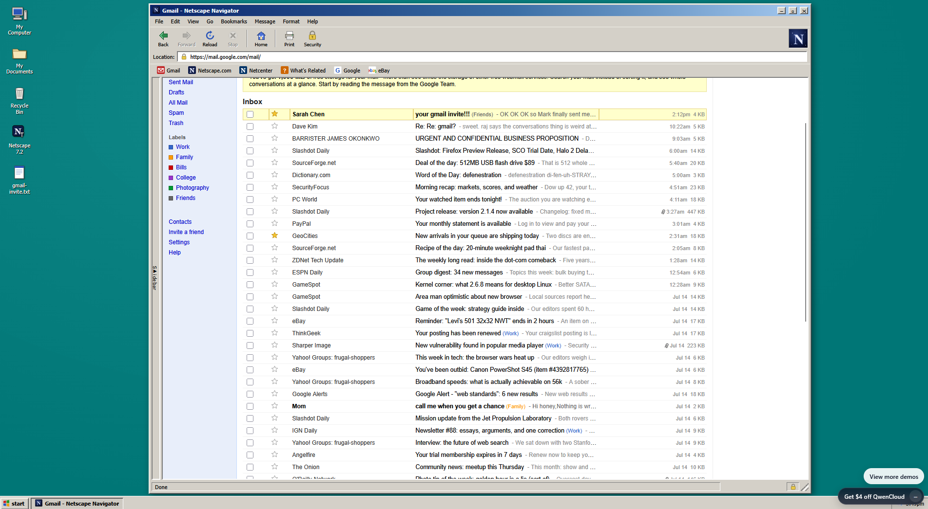The height and width of the screenshot is (509, 928).
Task: Unstar the Sarah Chen message
Action: tap(275, 114)
